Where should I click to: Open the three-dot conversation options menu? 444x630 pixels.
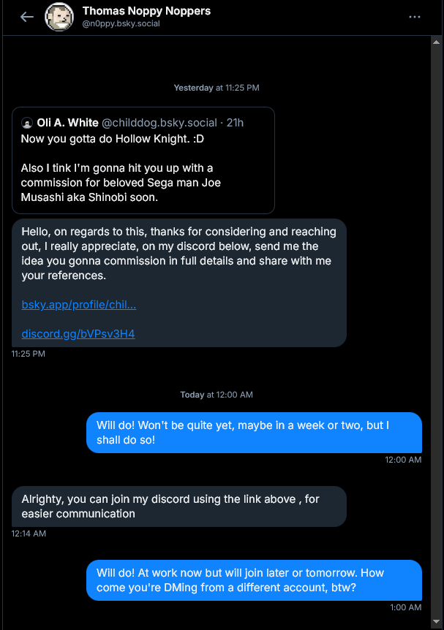coord(415,17)
